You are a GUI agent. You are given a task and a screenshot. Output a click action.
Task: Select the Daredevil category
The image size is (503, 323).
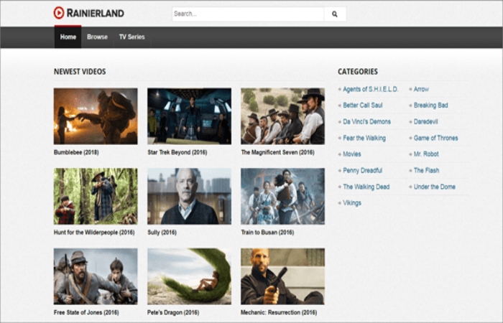tap(425, 122)
